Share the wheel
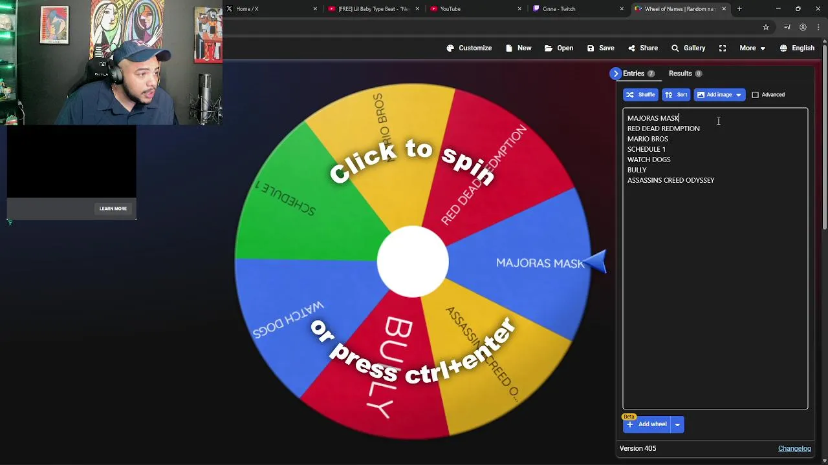 (x=642, y=48)
